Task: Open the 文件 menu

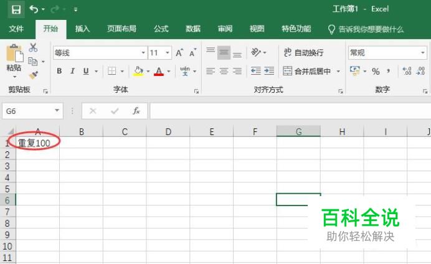Action: (x=16, y=29)
